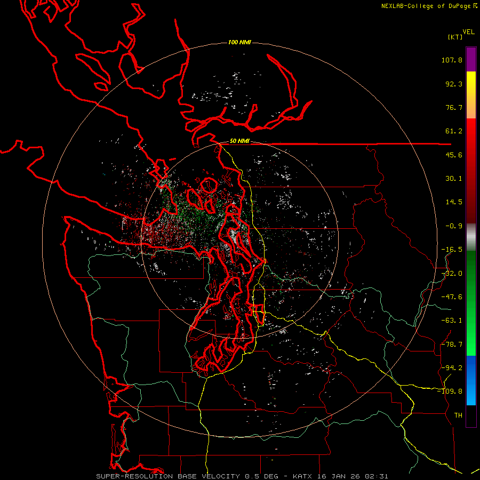This screenshot has width=480, height=480.
Task: Pick the black TH segment of color bar
Action: (471, 415)
